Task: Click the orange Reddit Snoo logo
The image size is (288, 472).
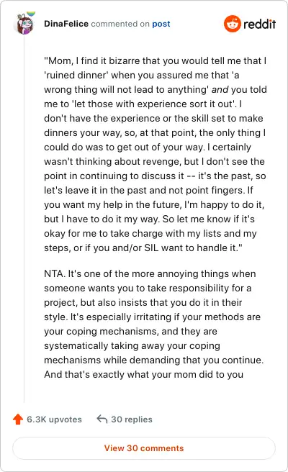Action: (x=233, y=24)
